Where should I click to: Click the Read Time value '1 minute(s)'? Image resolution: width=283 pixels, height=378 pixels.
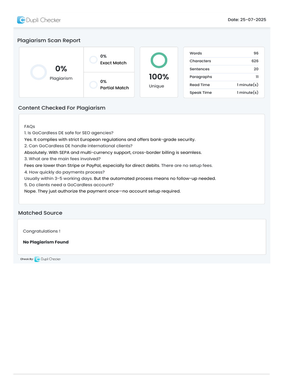[x=248, y=85]
